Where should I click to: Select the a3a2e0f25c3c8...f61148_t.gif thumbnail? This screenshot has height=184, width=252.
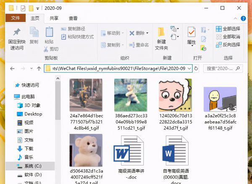[x=220, y=99]
